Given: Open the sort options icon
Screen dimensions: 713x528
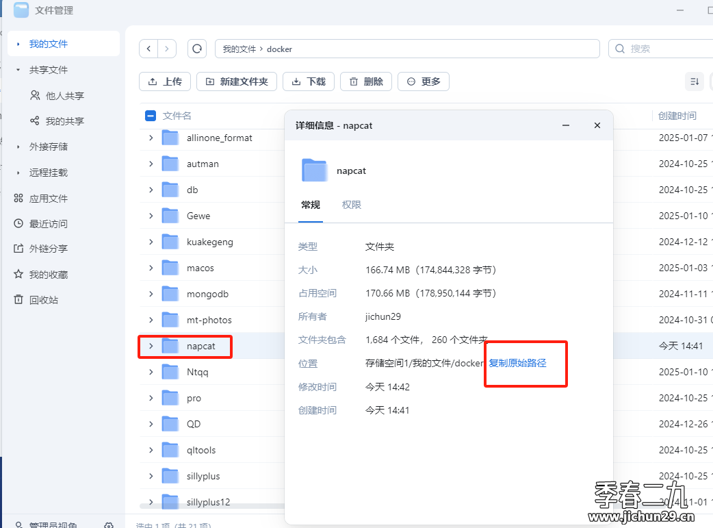Looking at the screenshot, I should pos(695,81).
